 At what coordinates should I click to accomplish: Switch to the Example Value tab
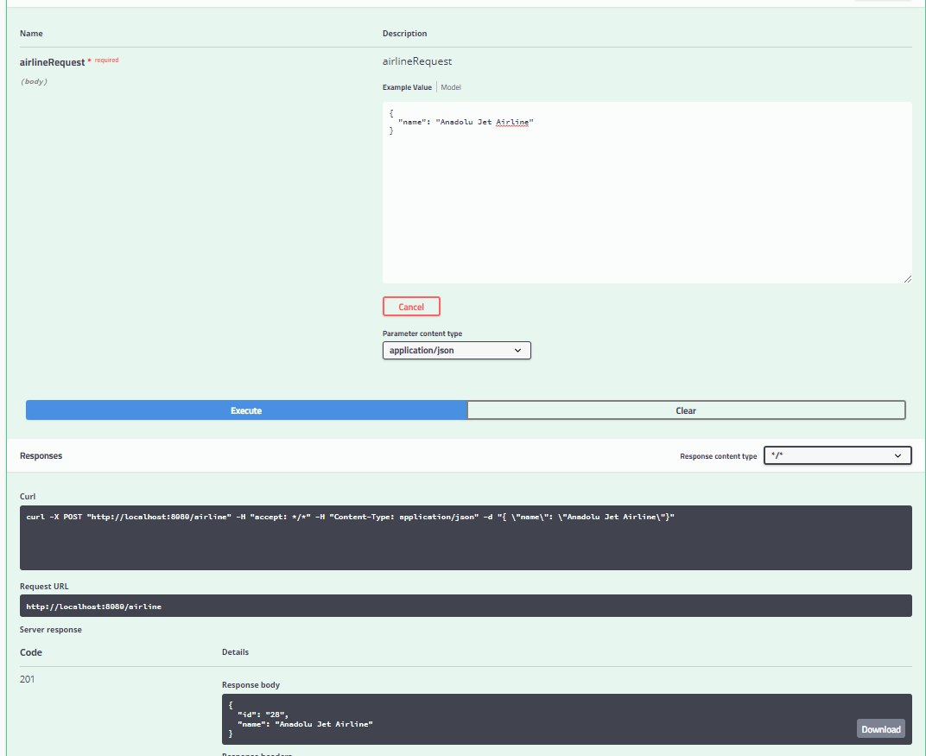tap(407, 86)
